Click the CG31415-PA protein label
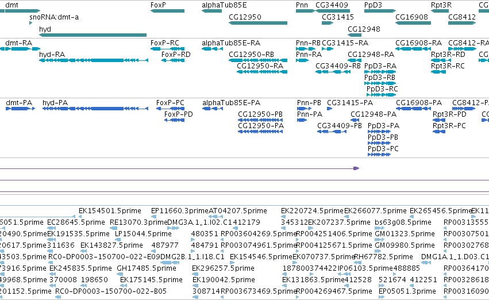The image size is (489, 300). coord(350,103)
